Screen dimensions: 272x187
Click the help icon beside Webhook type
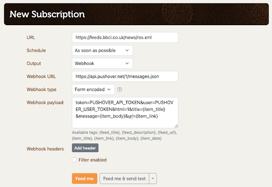120,90
